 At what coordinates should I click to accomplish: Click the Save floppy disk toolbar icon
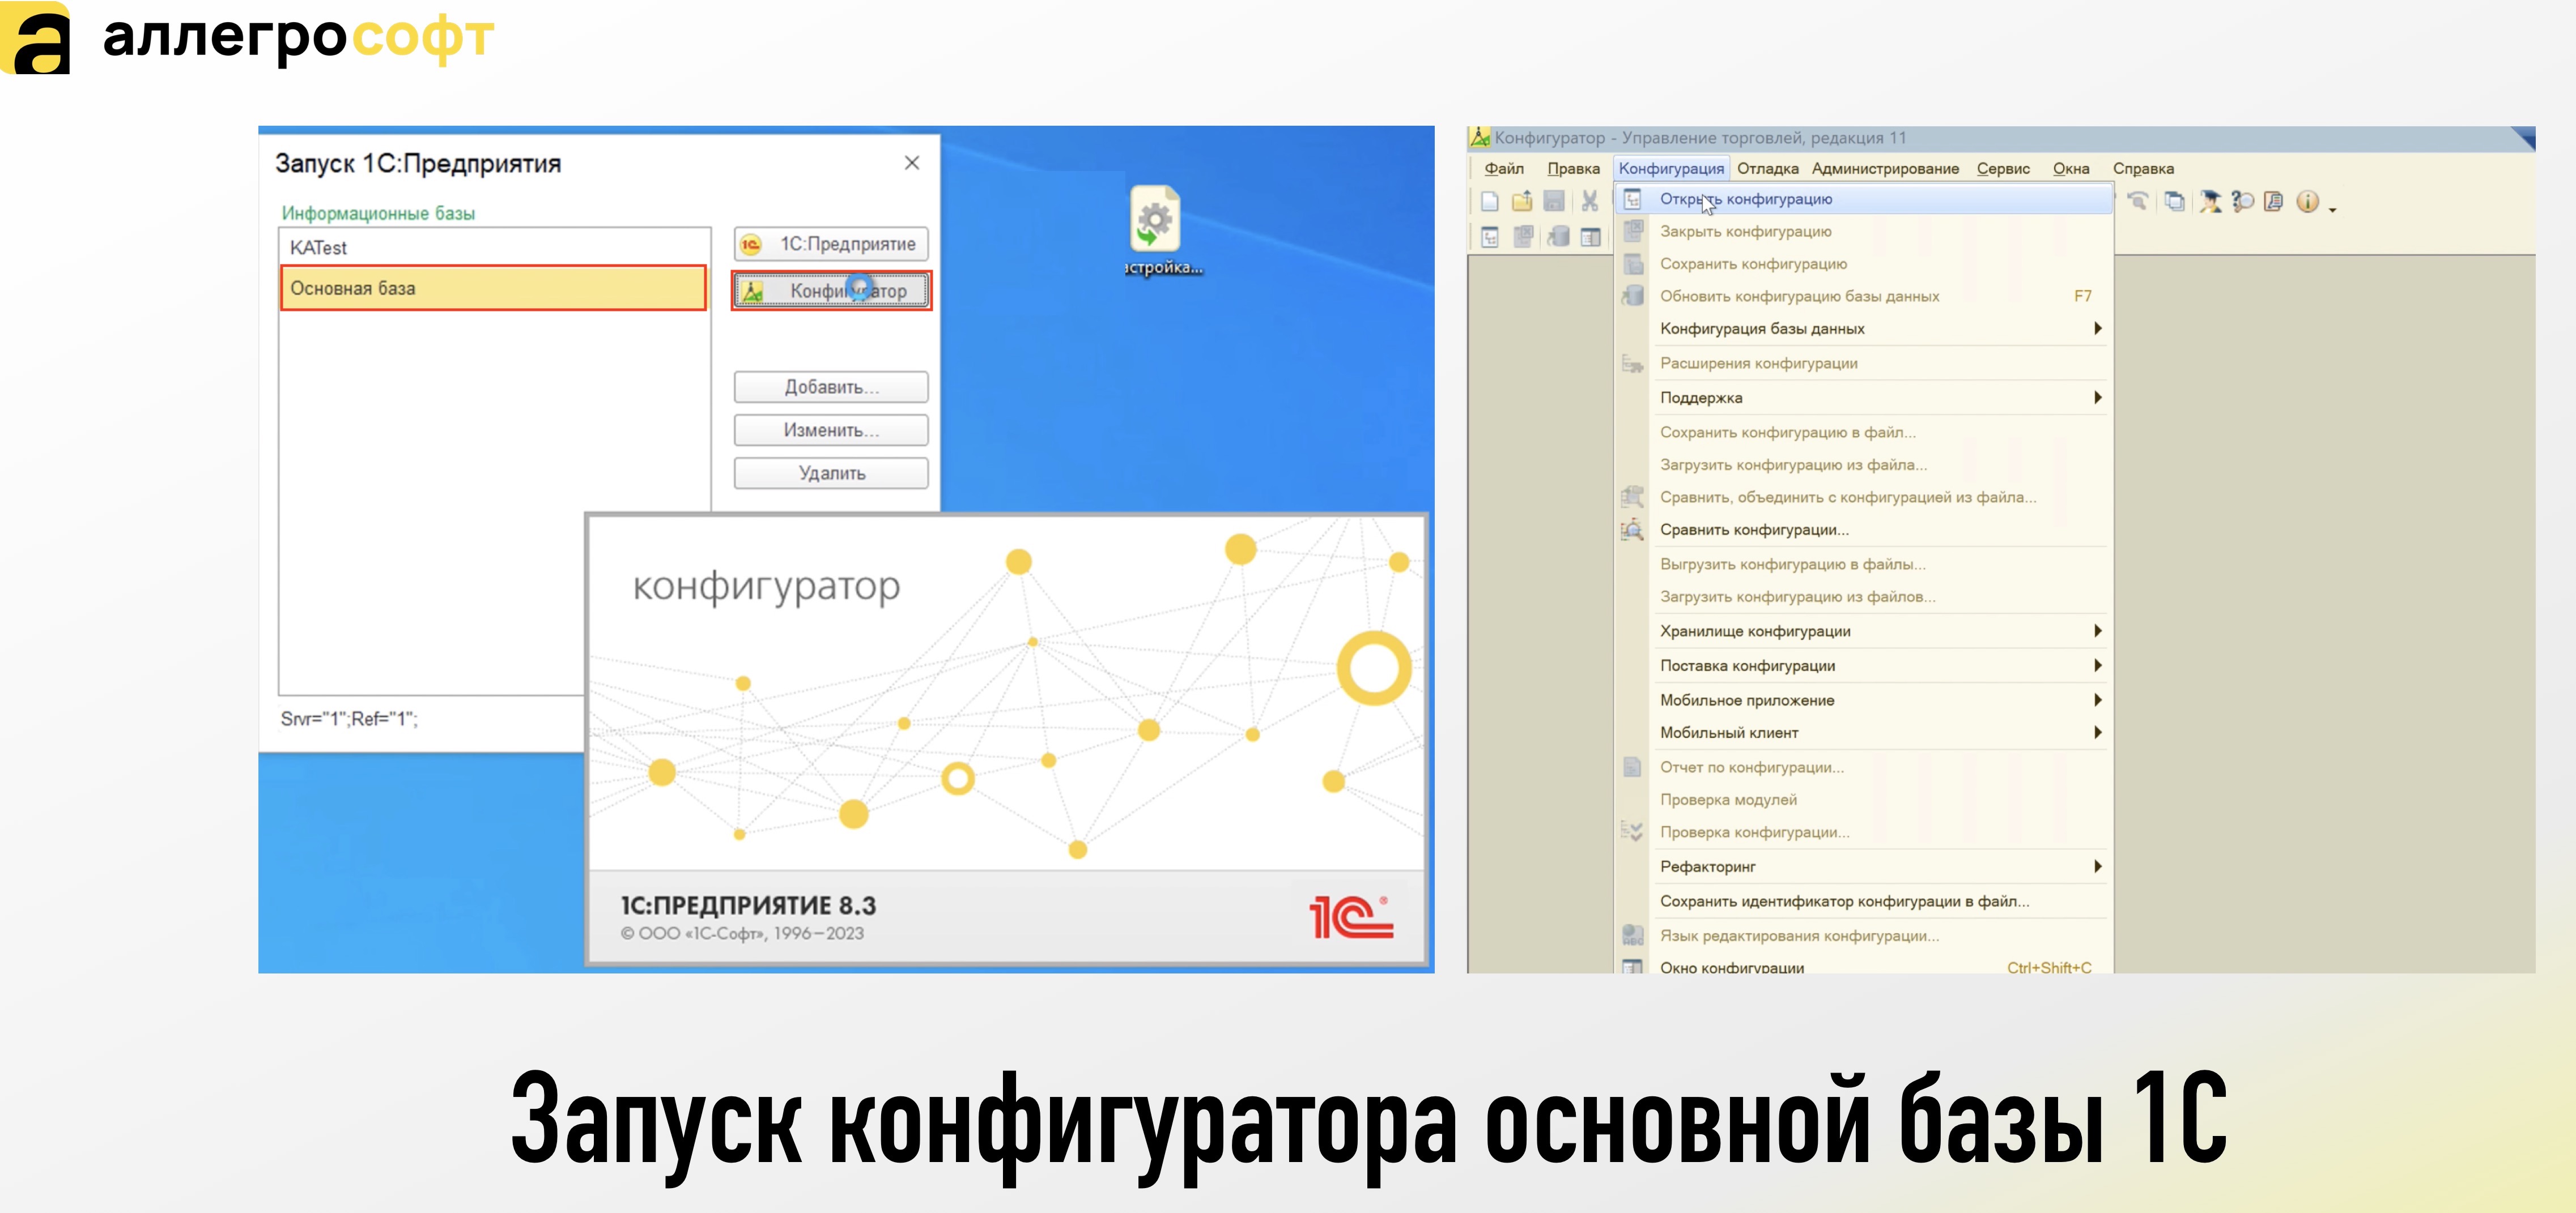tap(1554, 202)
